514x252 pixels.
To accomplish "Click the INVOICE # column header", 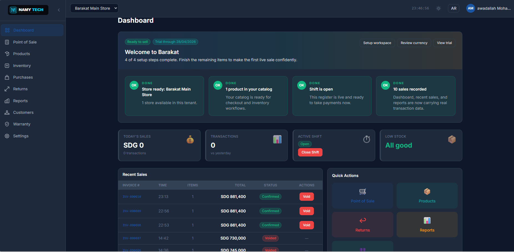I will [131, 185].
